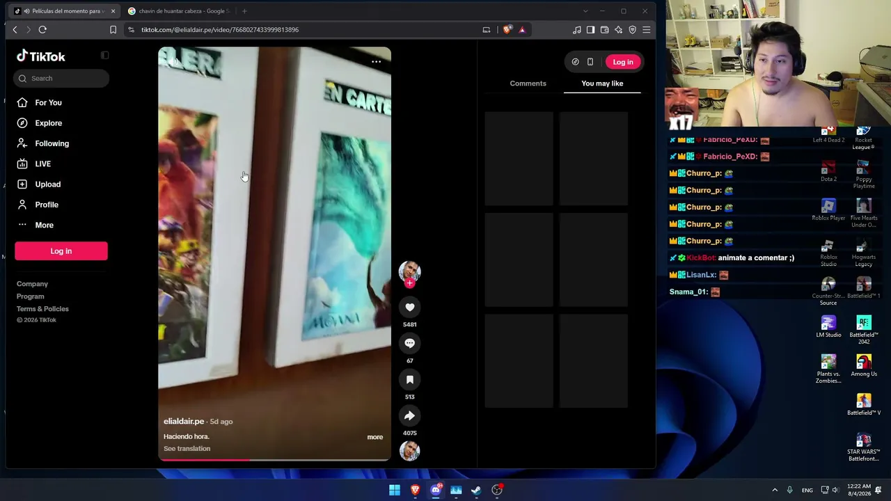This screenshot has width=891, height=501.
Task: Seek using the video progress bar
Action: (274, 459)
